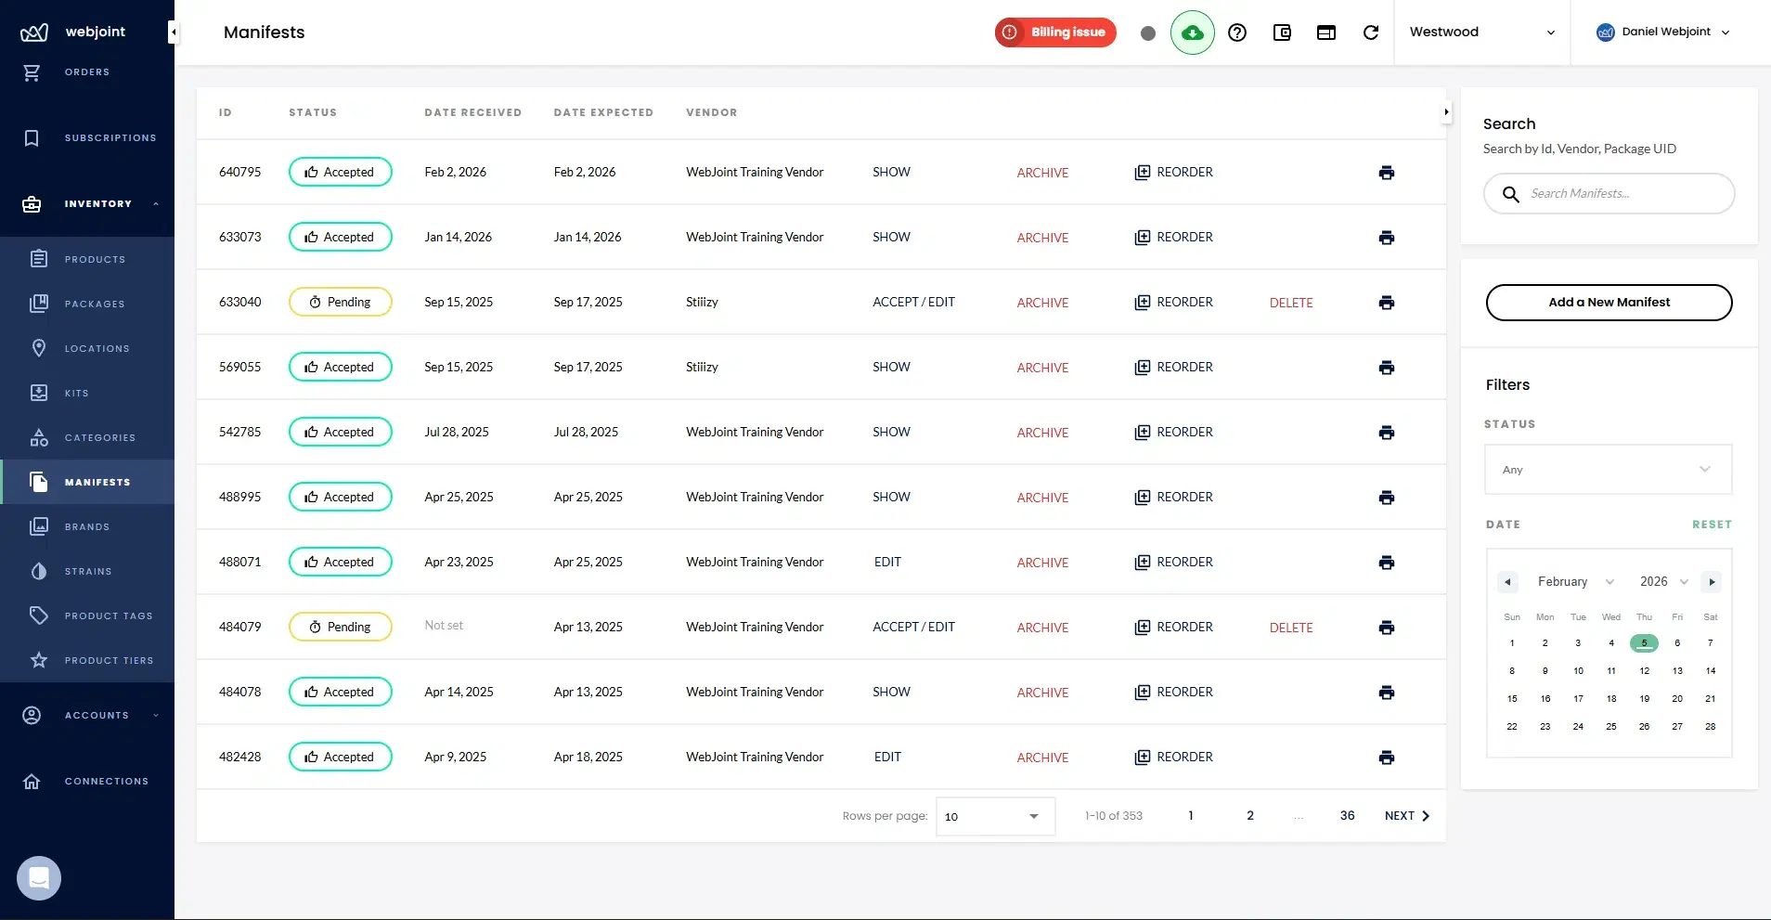Print the manifest 640795
The height and width of the screenshot is (920, 1771).
coord(1385,173)
